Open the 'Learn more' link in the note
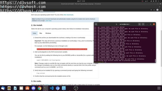The image size is (162, 91). [x=48, y=21]
